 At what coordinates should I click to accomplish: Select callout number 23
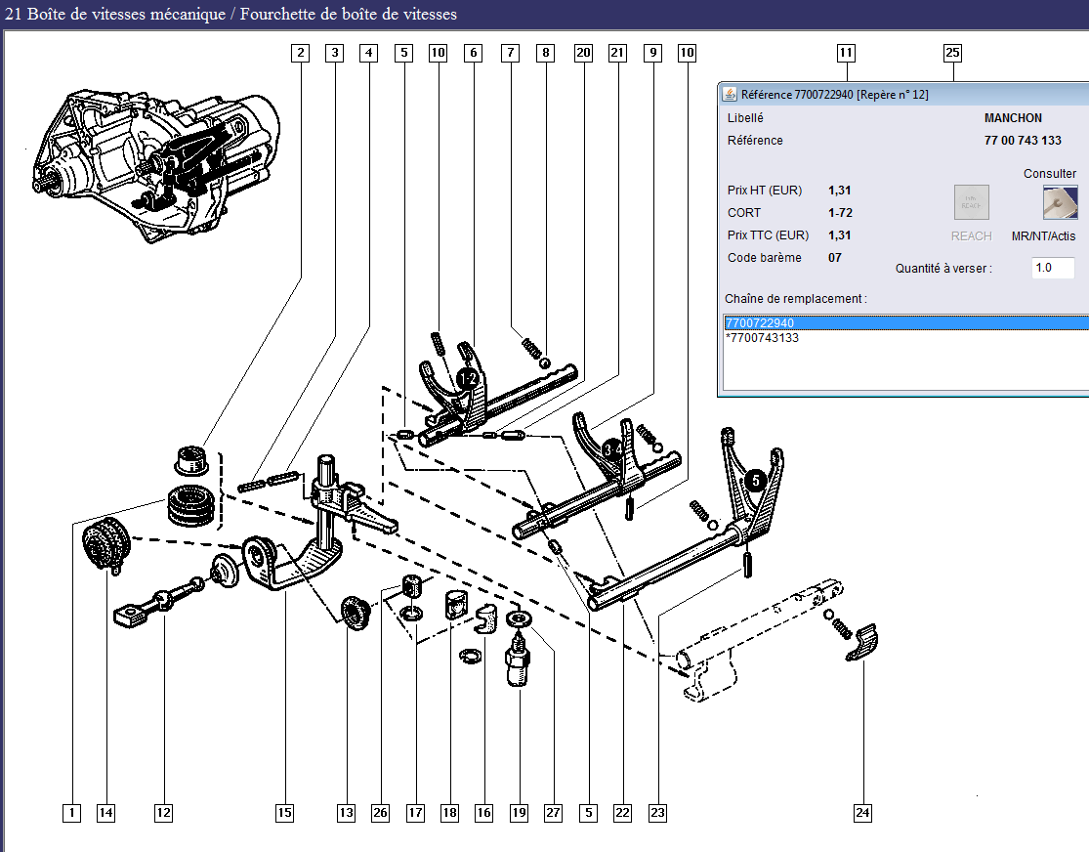(657, 813)
